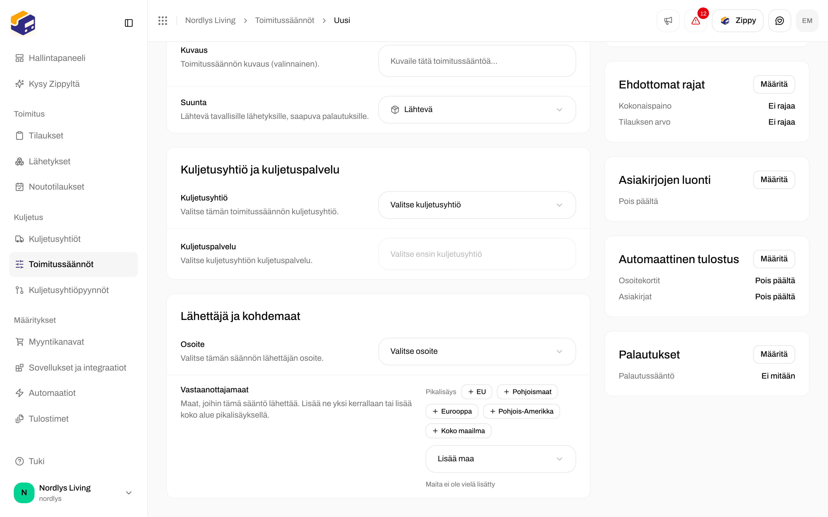Image resolution: width=828 pixels, height=517 pixels.
Task: Focus the Kuvaus description input
Action: click(477, 61)
